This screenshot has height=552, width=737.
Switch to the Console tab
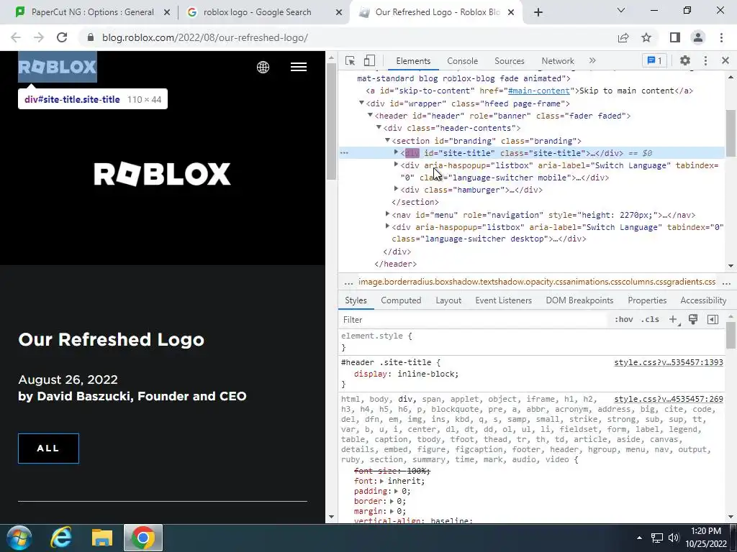(462, 61)
